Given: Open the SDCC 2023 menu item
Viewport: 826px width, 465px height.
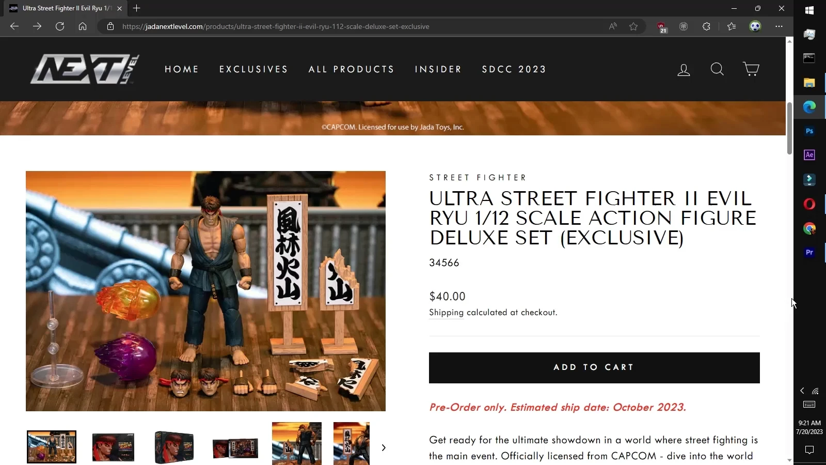Looking at the screenshot, I should (x=514, y=69).
